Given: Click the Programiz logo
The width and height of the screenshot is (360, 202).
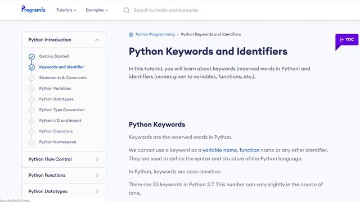Looking at the screenshot, I should coord(33,9).
